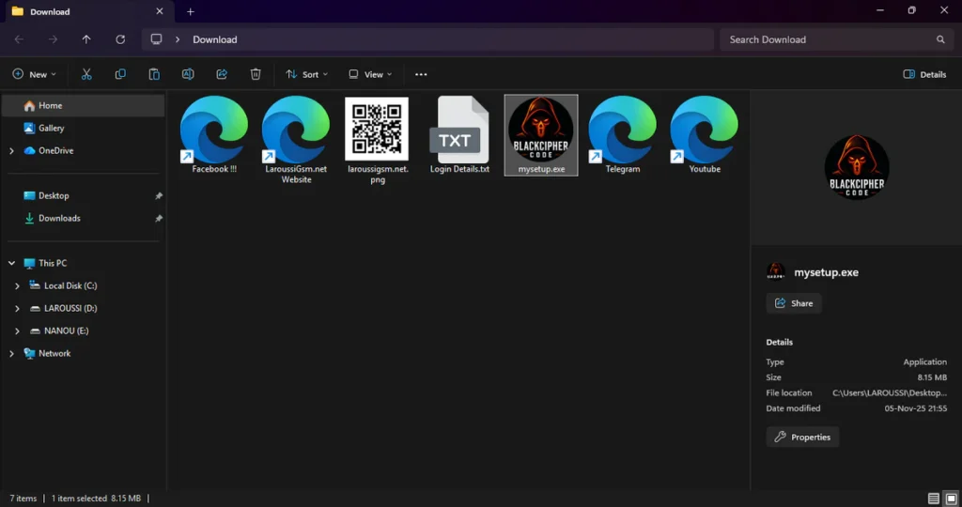Toggle the Details pane button
The image size is (962, 507).
[924, 74]
